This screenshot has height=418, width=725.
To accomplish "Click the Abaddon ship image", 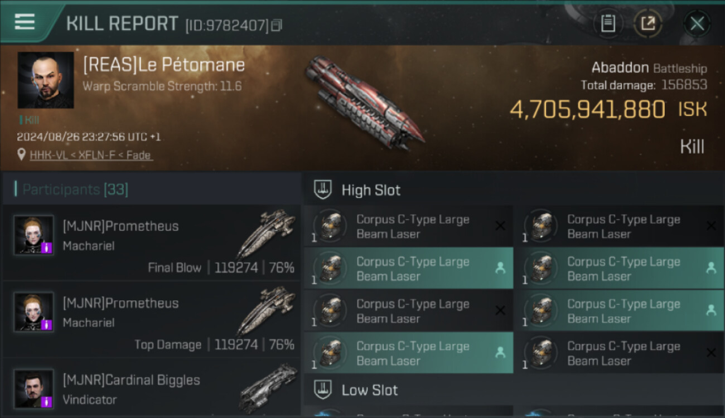I will click(x=364, y=104).
